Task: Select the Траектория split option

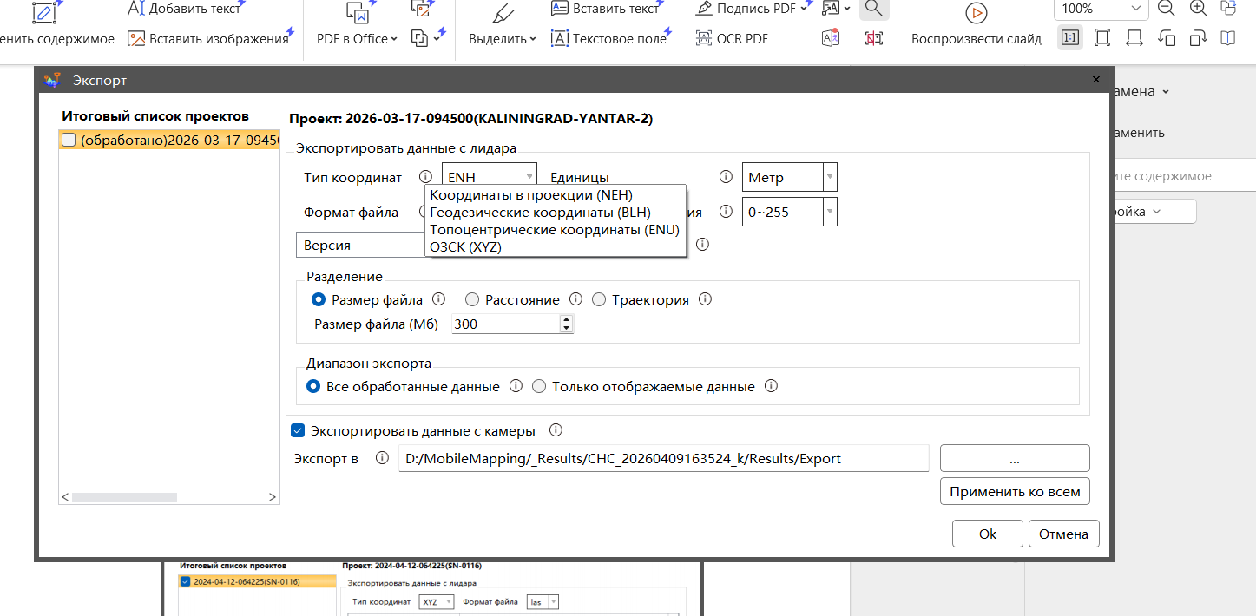Action: [x=599, y=299]
